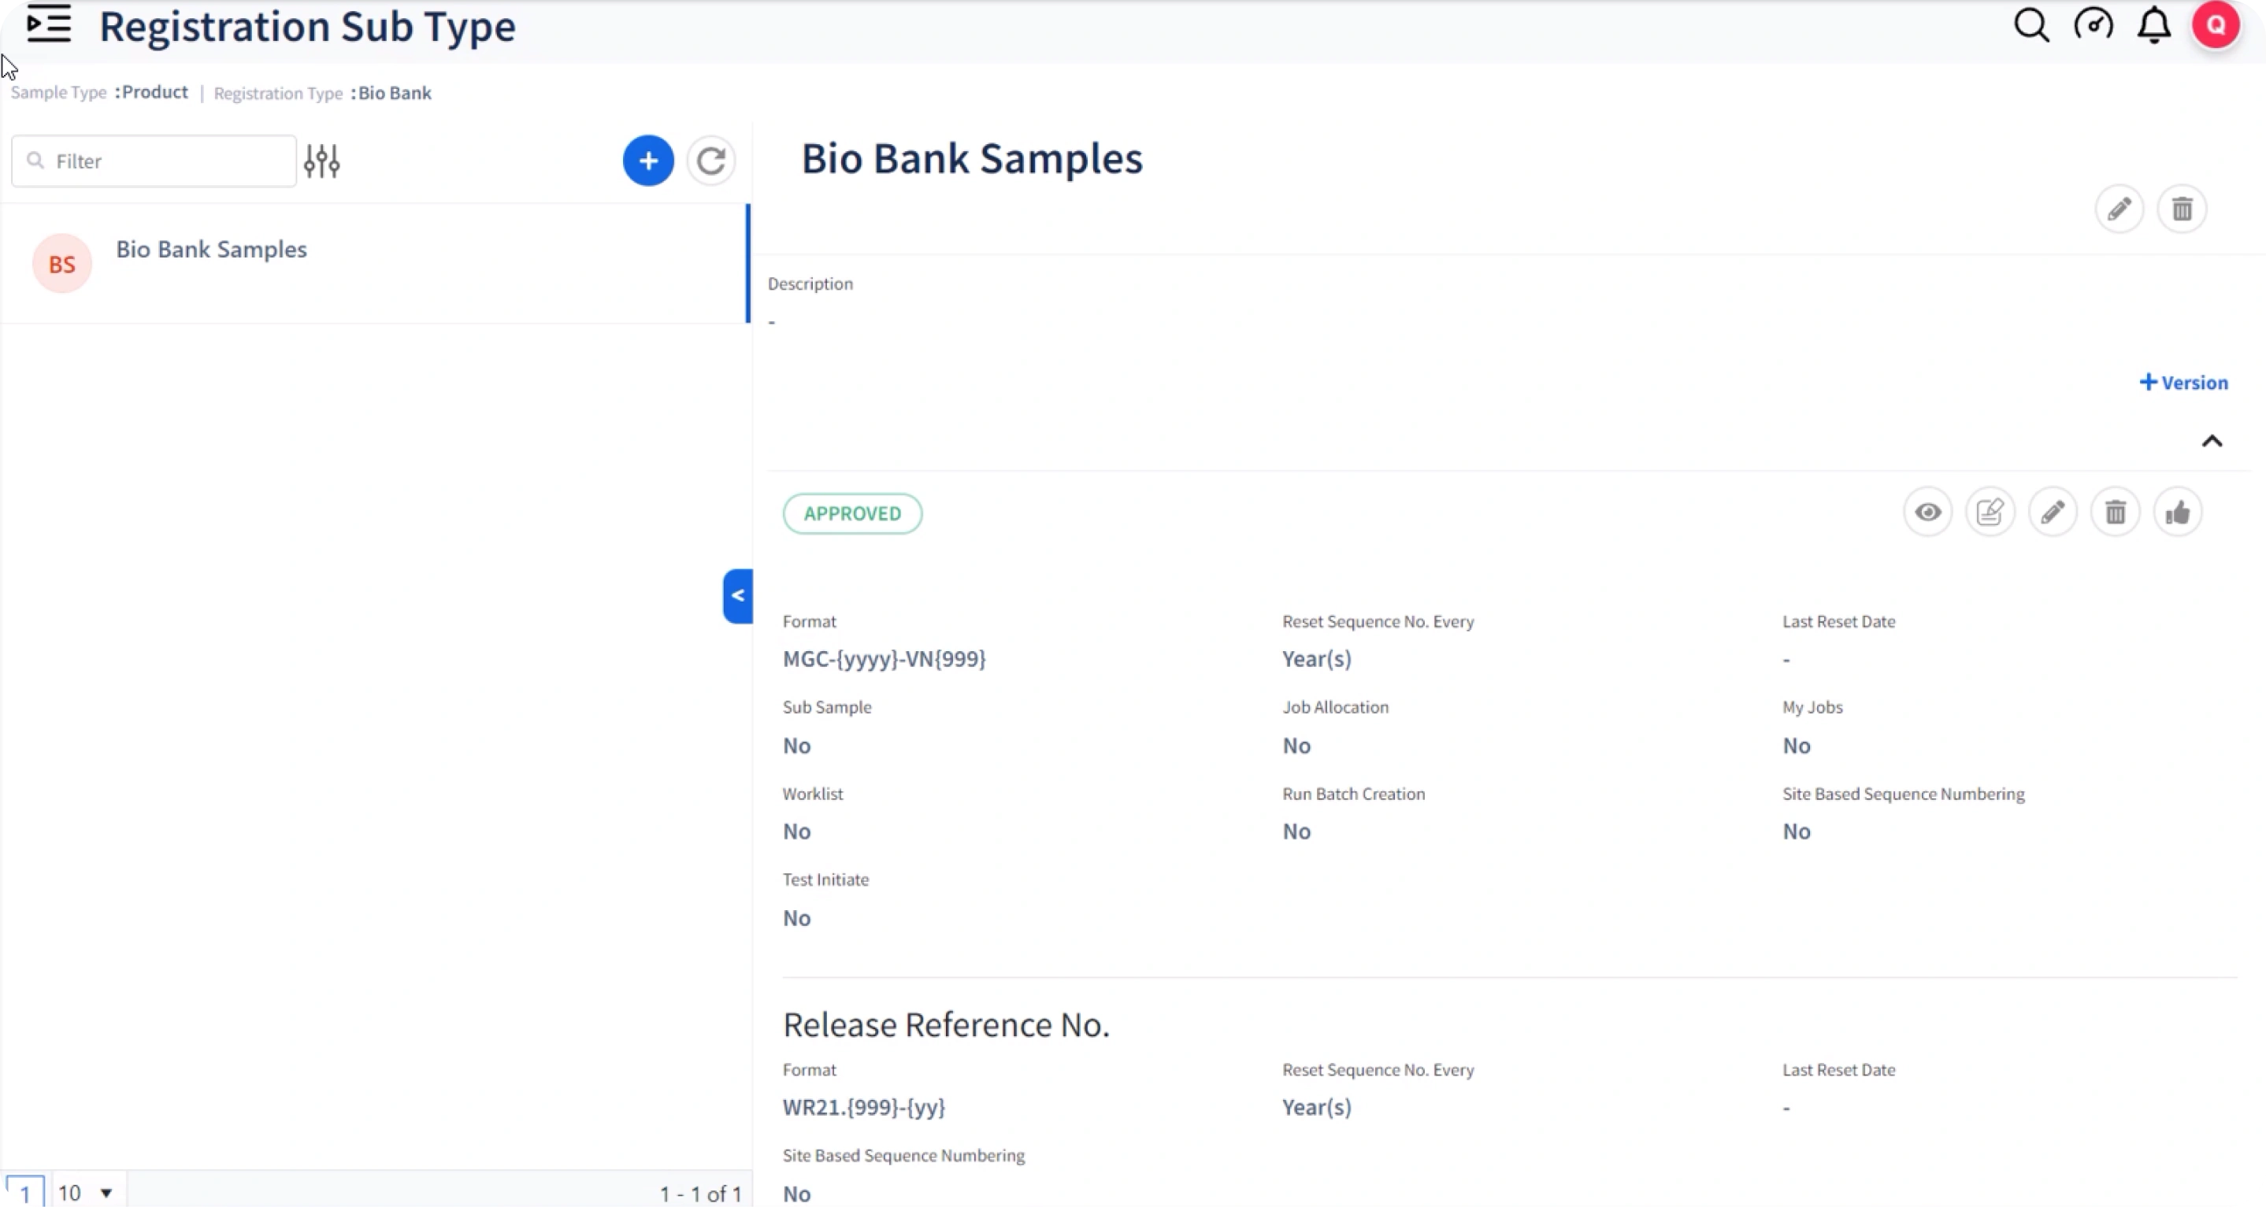This screenshot has height=1207, width=2266.
Task: View the approved version details eye icon
Action: 1927,513
